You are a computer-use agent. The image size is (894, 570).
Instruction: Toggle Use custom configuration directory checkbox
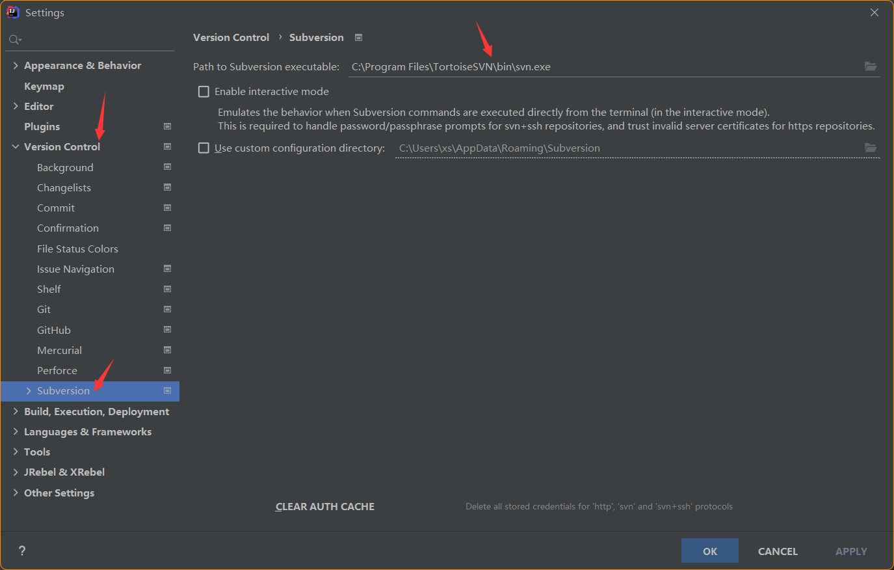pos(204,148)
